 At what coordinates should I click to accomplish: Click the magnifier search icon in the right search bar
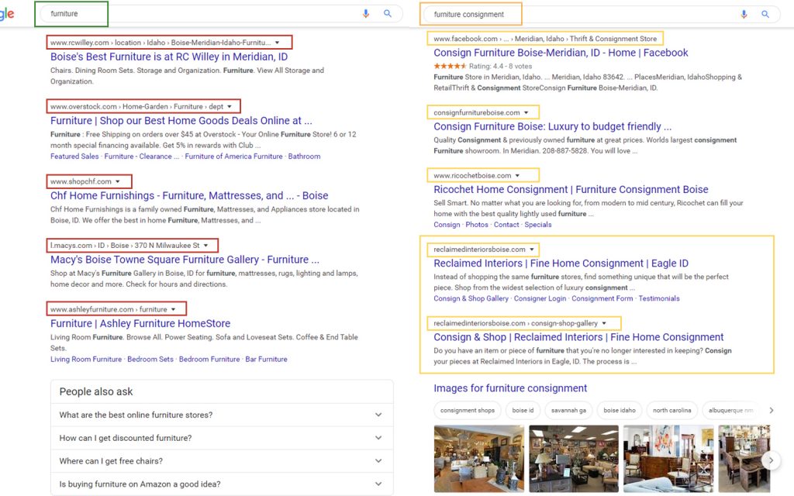[x=766, y=13]
